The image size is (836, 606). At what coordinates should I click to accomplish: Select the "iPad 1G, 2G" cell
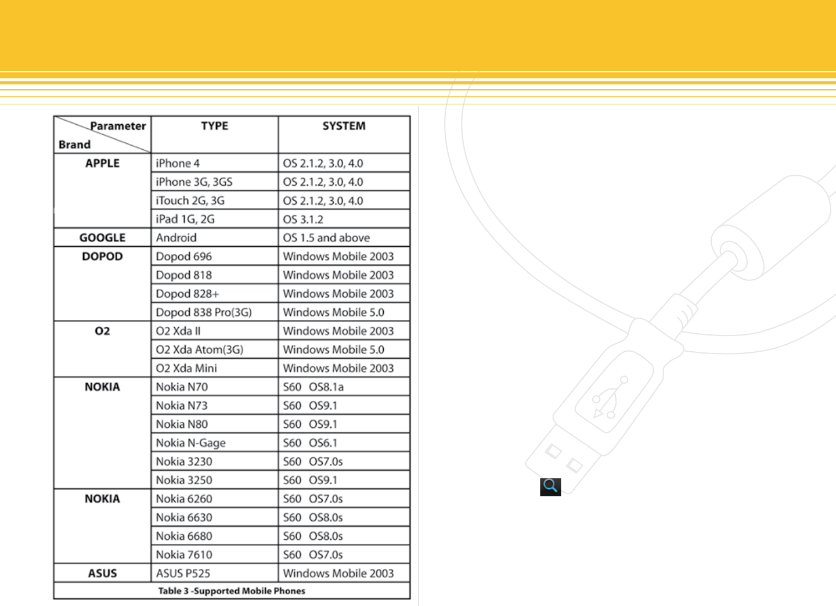tap(215, 219)
